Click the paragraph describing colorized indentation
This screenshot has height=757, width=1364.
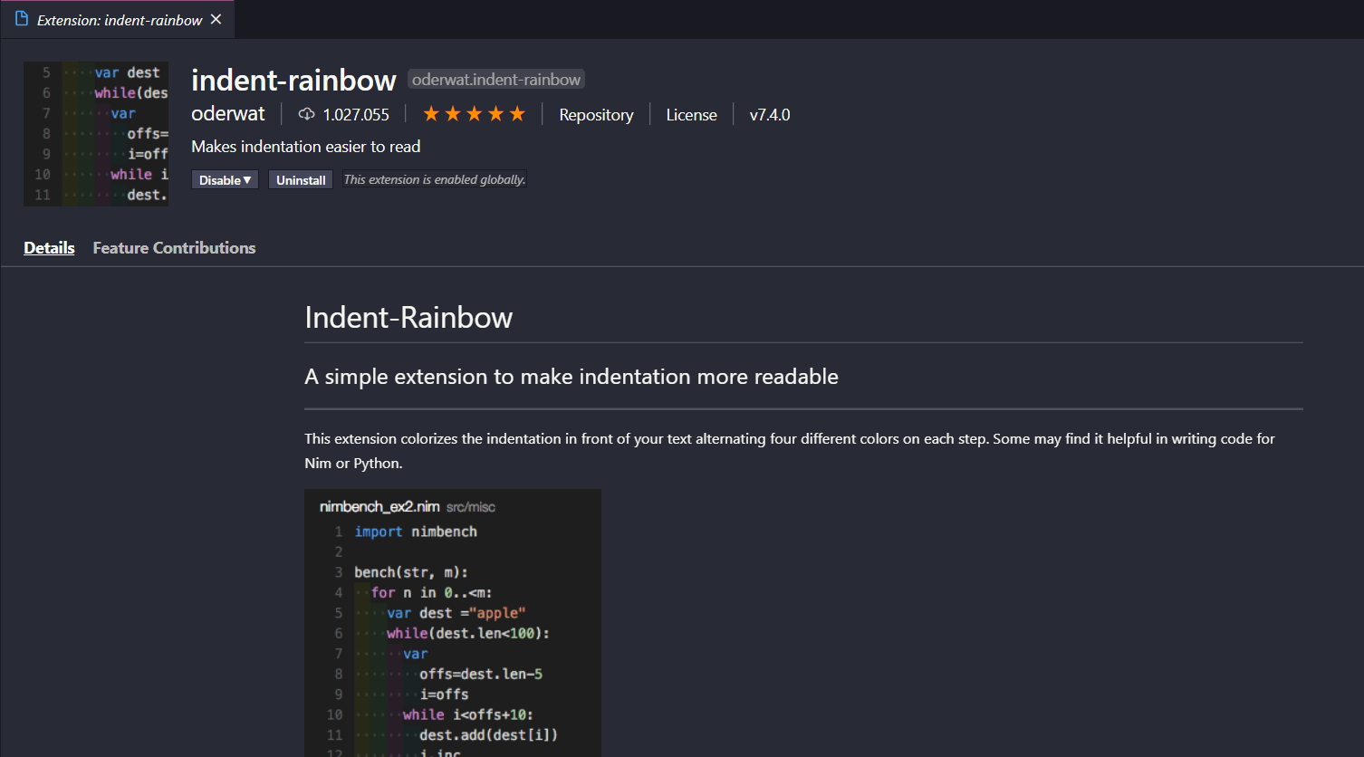(x=790, y=451)
